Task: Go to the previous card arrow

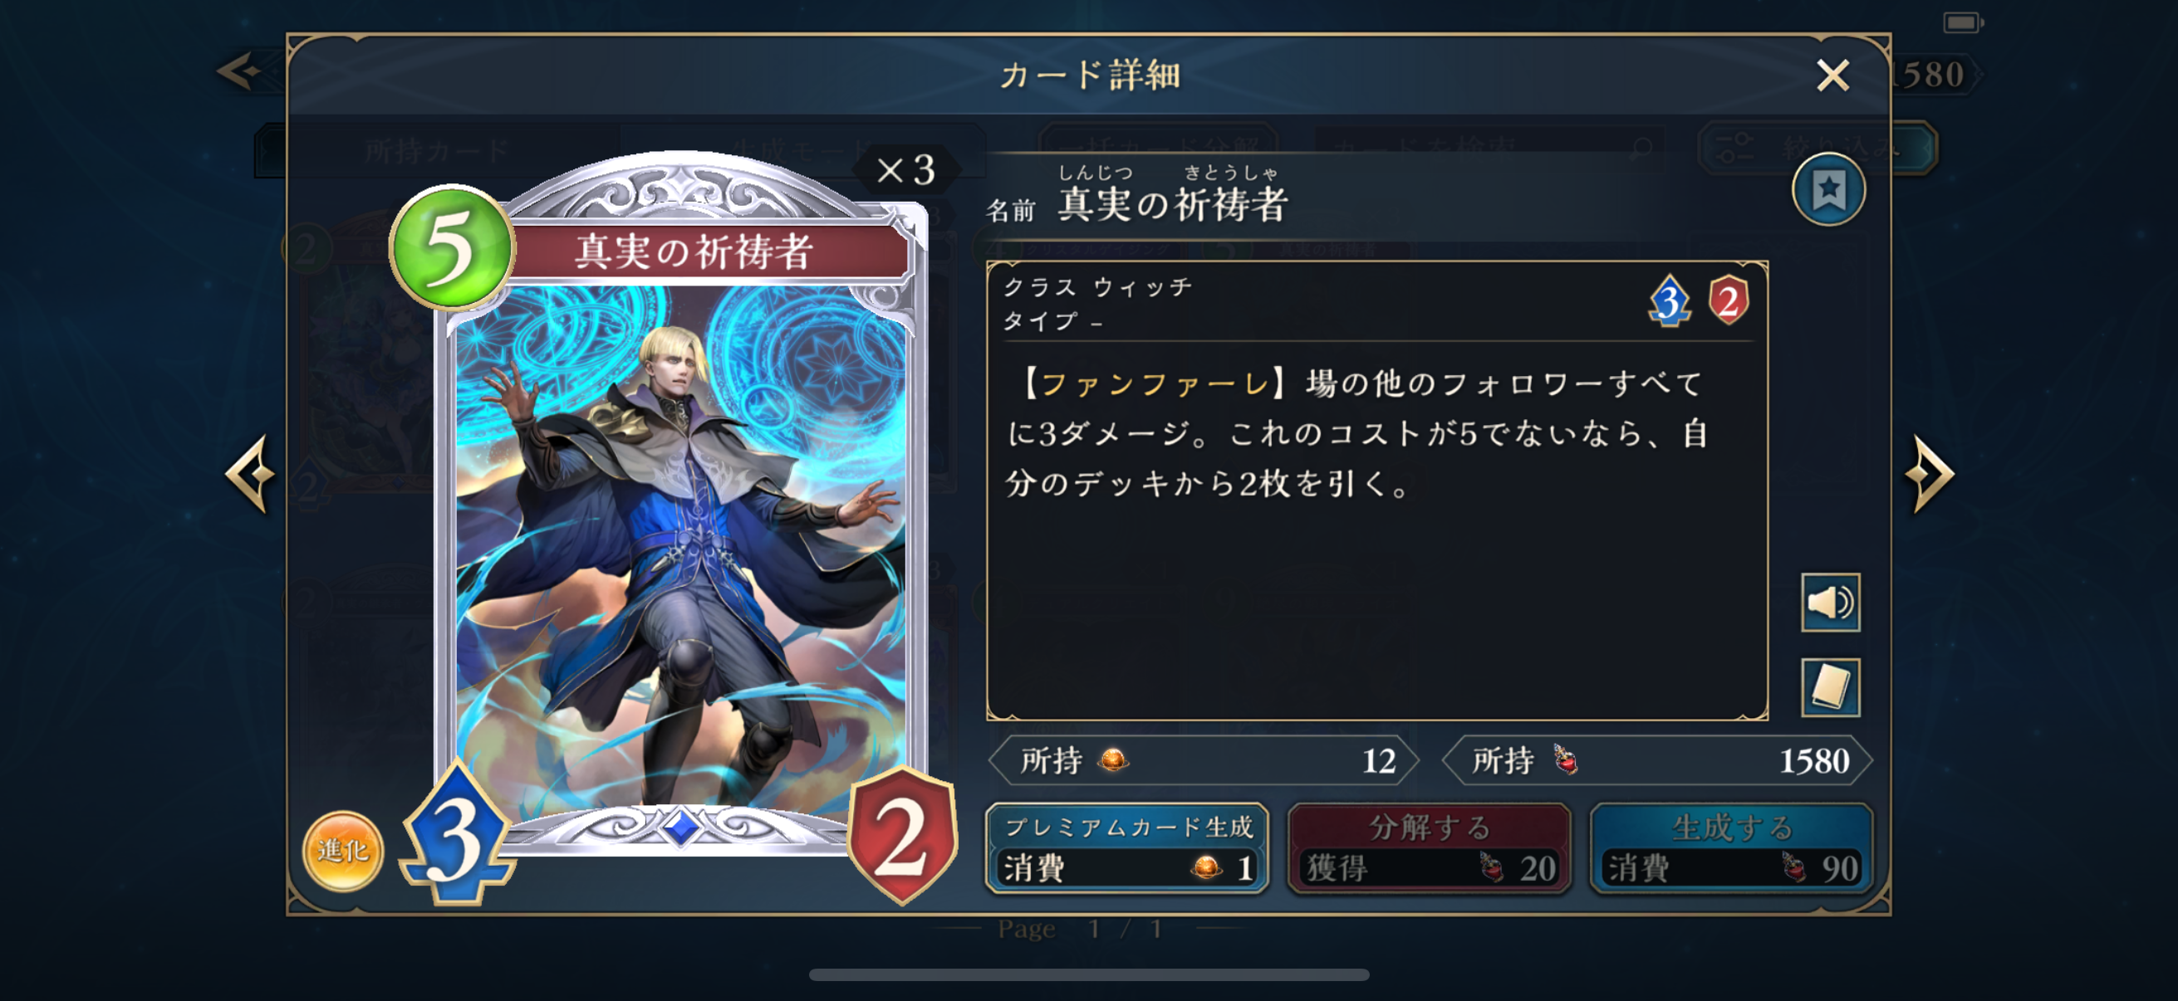Action: click(250, 474)
